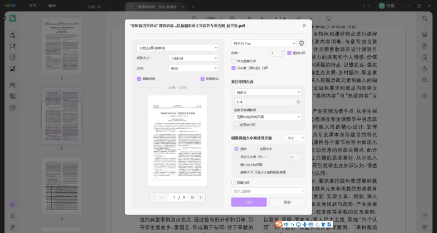Go to next page in print preview
This screenshot has height=233, width=437.
click(192, 197)
